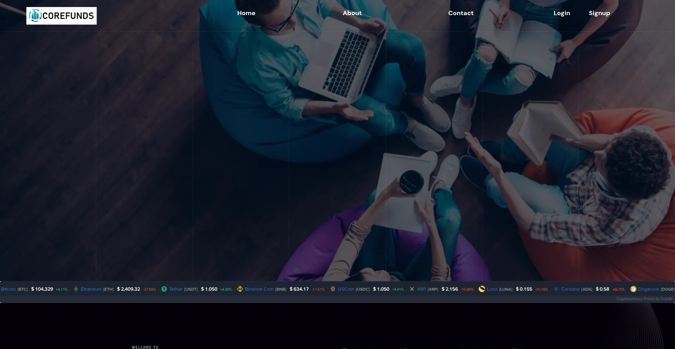Screen dimensions: 675x349
Task: Click the green Tether coin icon
Action: coord(164,289)
